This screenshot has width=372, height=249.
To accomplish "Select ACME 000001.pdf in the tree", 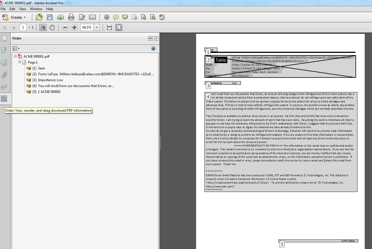I will 36,56.
